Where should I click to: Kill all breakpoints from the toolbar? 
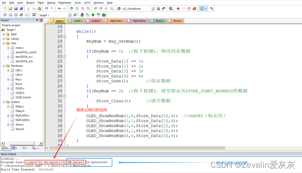pyautogui.click(x=194, y=8)
